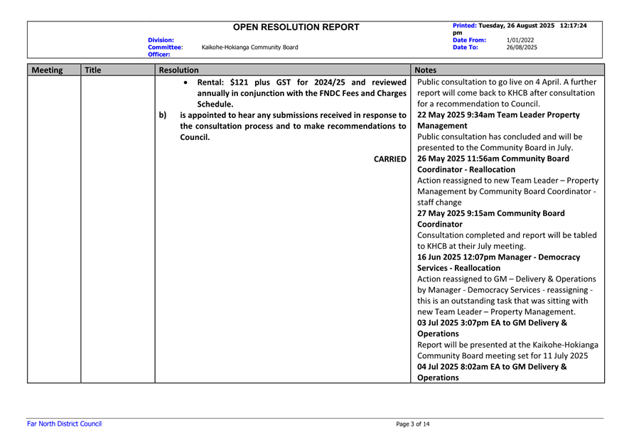
Task: Click 'Coordinator - Reallocation' text
Action: tap(466, 170)
